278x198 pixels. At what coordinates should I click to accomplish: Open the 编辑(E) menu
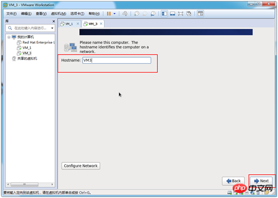26,13
